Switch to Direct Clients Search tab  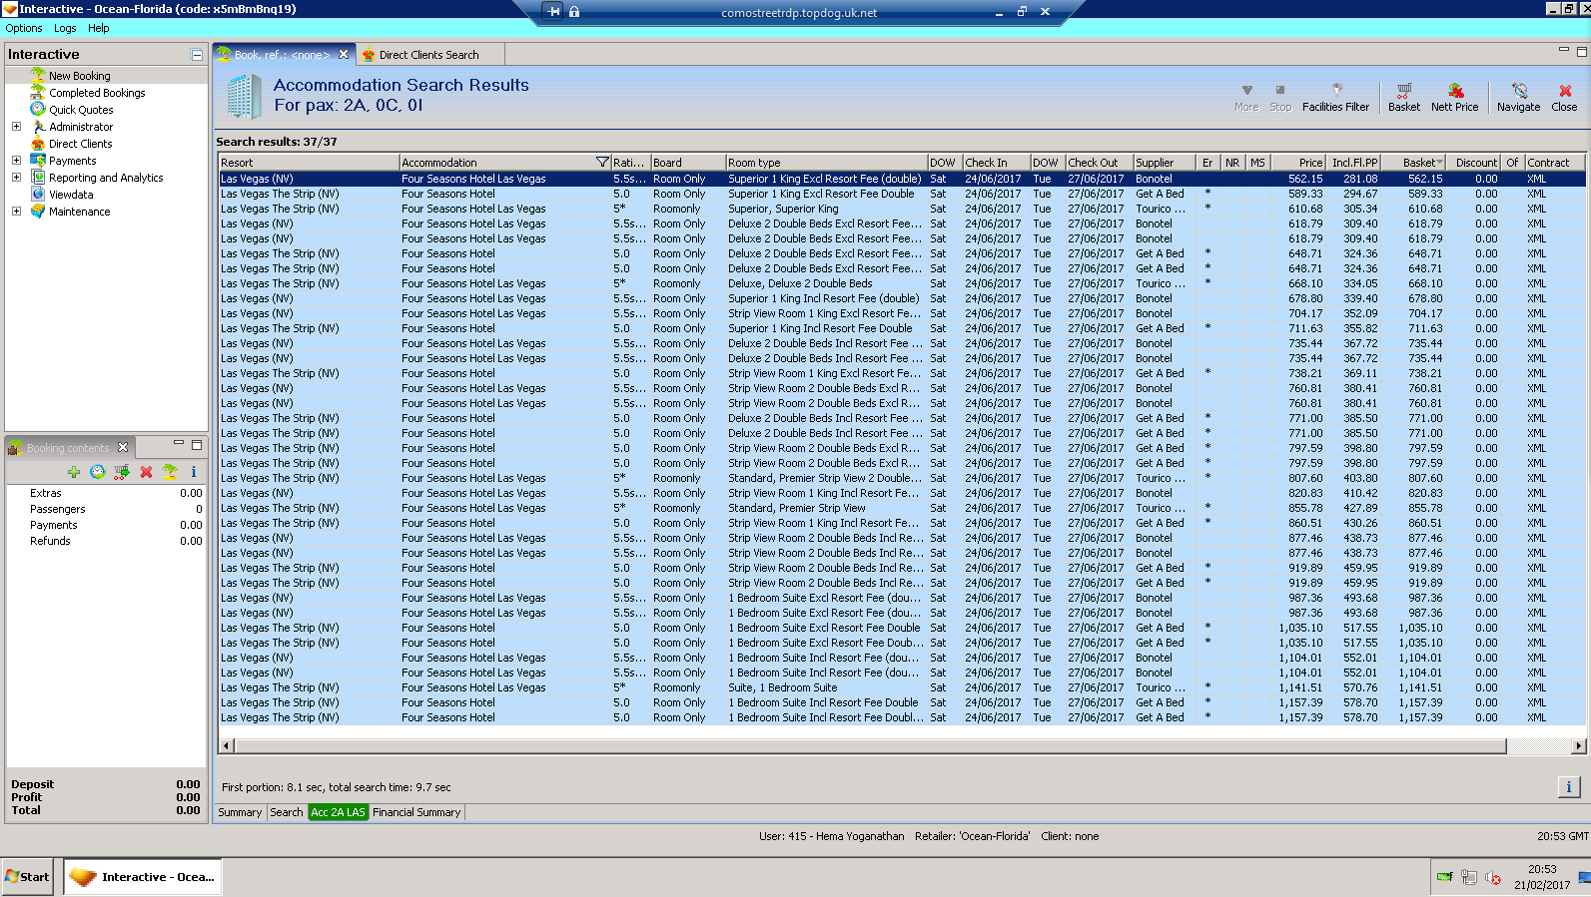coord(428,55)
